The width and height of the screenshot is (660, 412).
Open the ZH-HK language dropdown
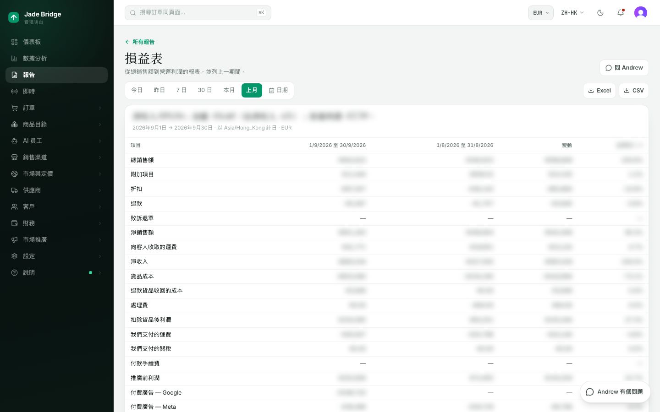572,13
